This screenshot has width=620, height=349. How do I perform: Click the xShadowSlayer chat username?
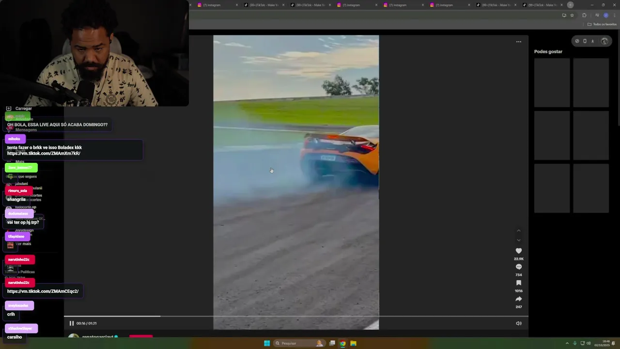click(20, 329)
